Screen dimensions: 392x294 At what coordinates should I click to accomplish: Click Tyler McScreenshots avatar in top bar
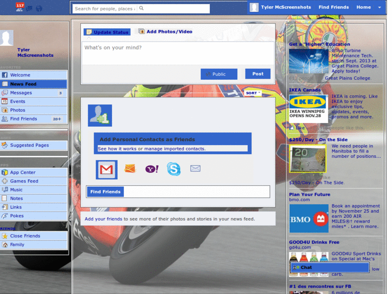[x=254, y=7]
